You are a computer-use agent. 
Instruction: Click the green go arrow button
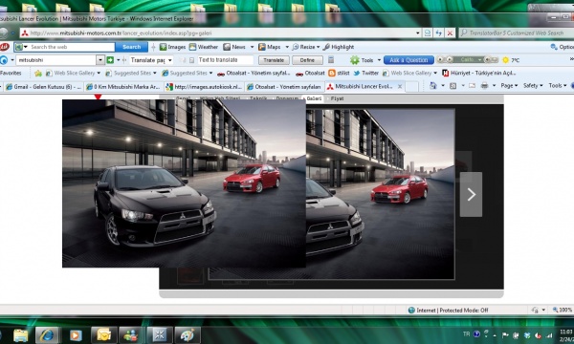(110, 60)
